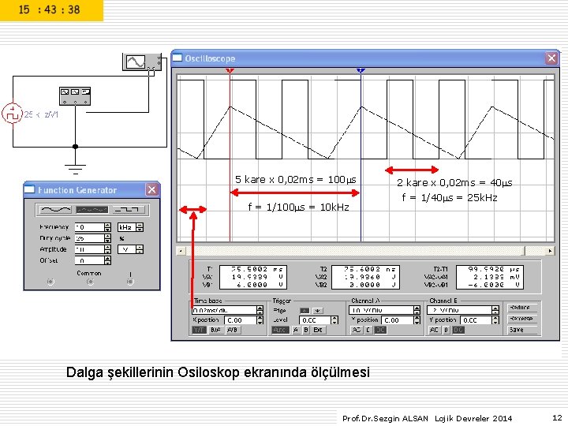This screenshot has height=426, width=568.
Task: Click the trigger Level value field
Action: click(315, 319)
